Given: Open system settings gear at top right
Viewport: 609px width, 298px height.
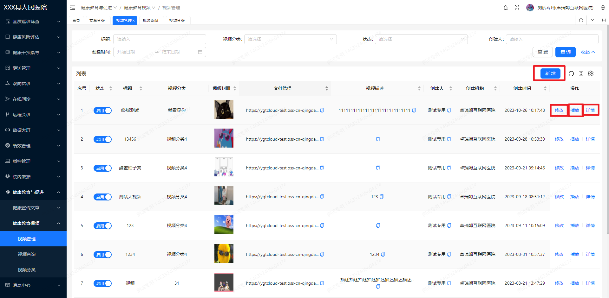Looking at the screenshot, I should click(603, 7).
